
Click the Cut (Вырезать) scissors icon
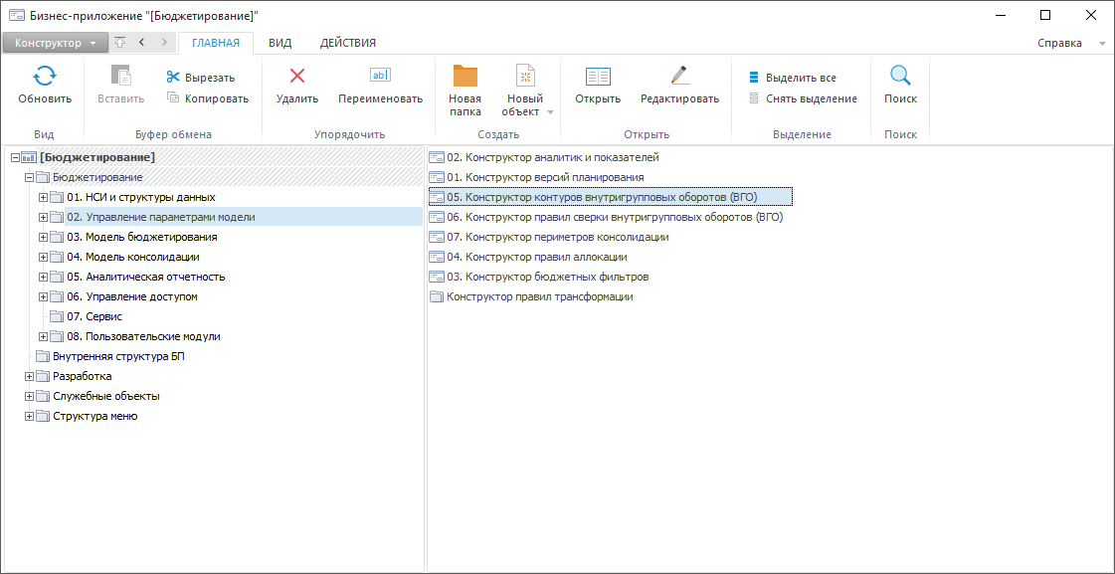173,78
